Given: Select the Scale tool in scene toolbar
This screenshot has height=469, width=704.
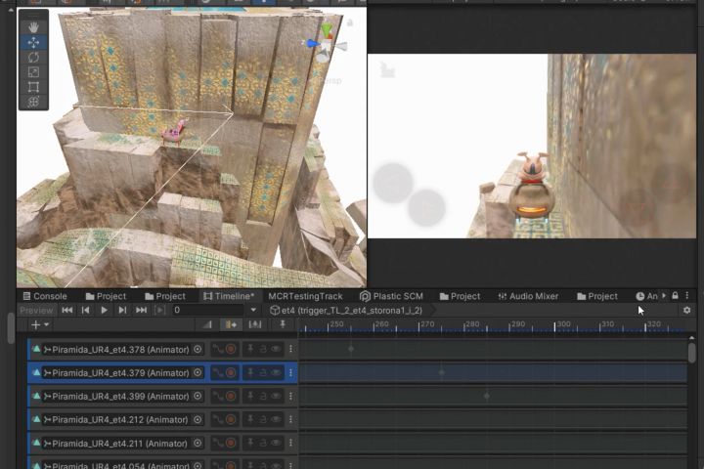Looking at the screenshot, I should [x=33, y=72].
